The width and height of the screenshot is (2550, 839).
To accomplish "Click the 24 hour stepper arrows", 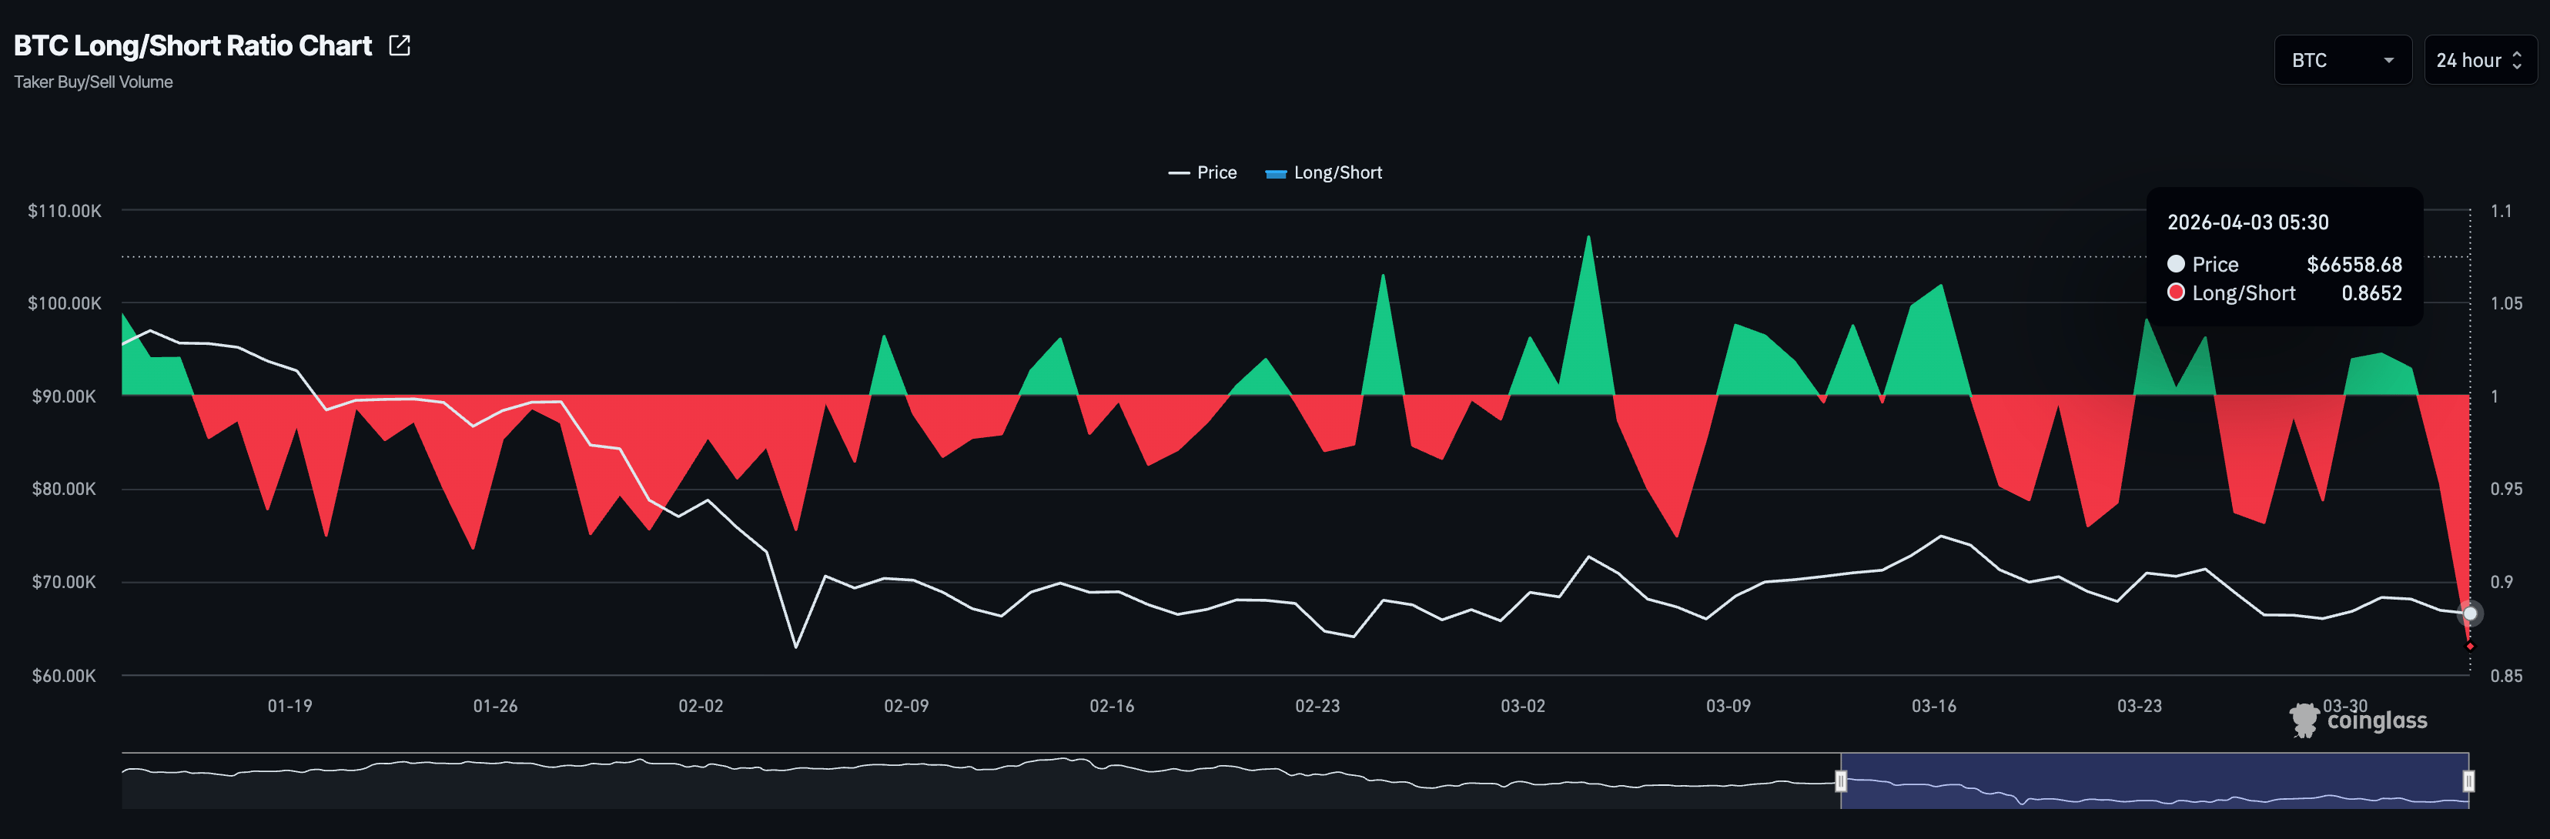I will [x=2516, y=60].
